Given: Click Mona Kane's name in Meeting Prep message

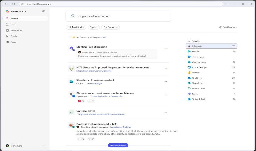Looking at the screenshot, I should coord(87,52).
